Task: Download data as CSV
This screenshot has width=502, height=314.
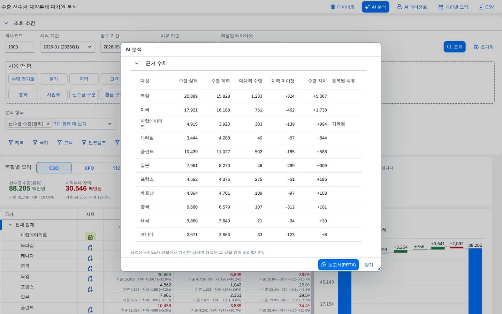Action: click(486, 7)
